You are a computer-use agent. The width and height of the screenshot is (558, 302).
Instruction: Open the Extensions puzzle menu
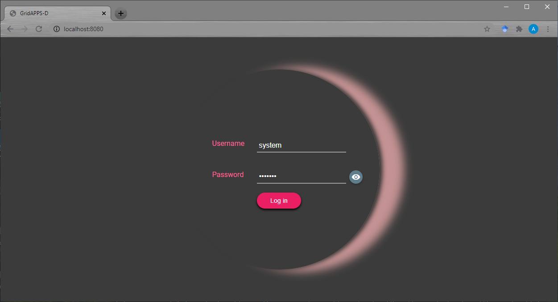pos(519,29)
